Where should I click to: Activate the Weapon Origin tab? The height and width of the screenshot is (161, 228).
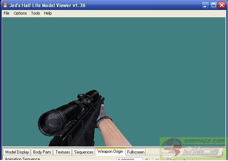pos(110,152)
